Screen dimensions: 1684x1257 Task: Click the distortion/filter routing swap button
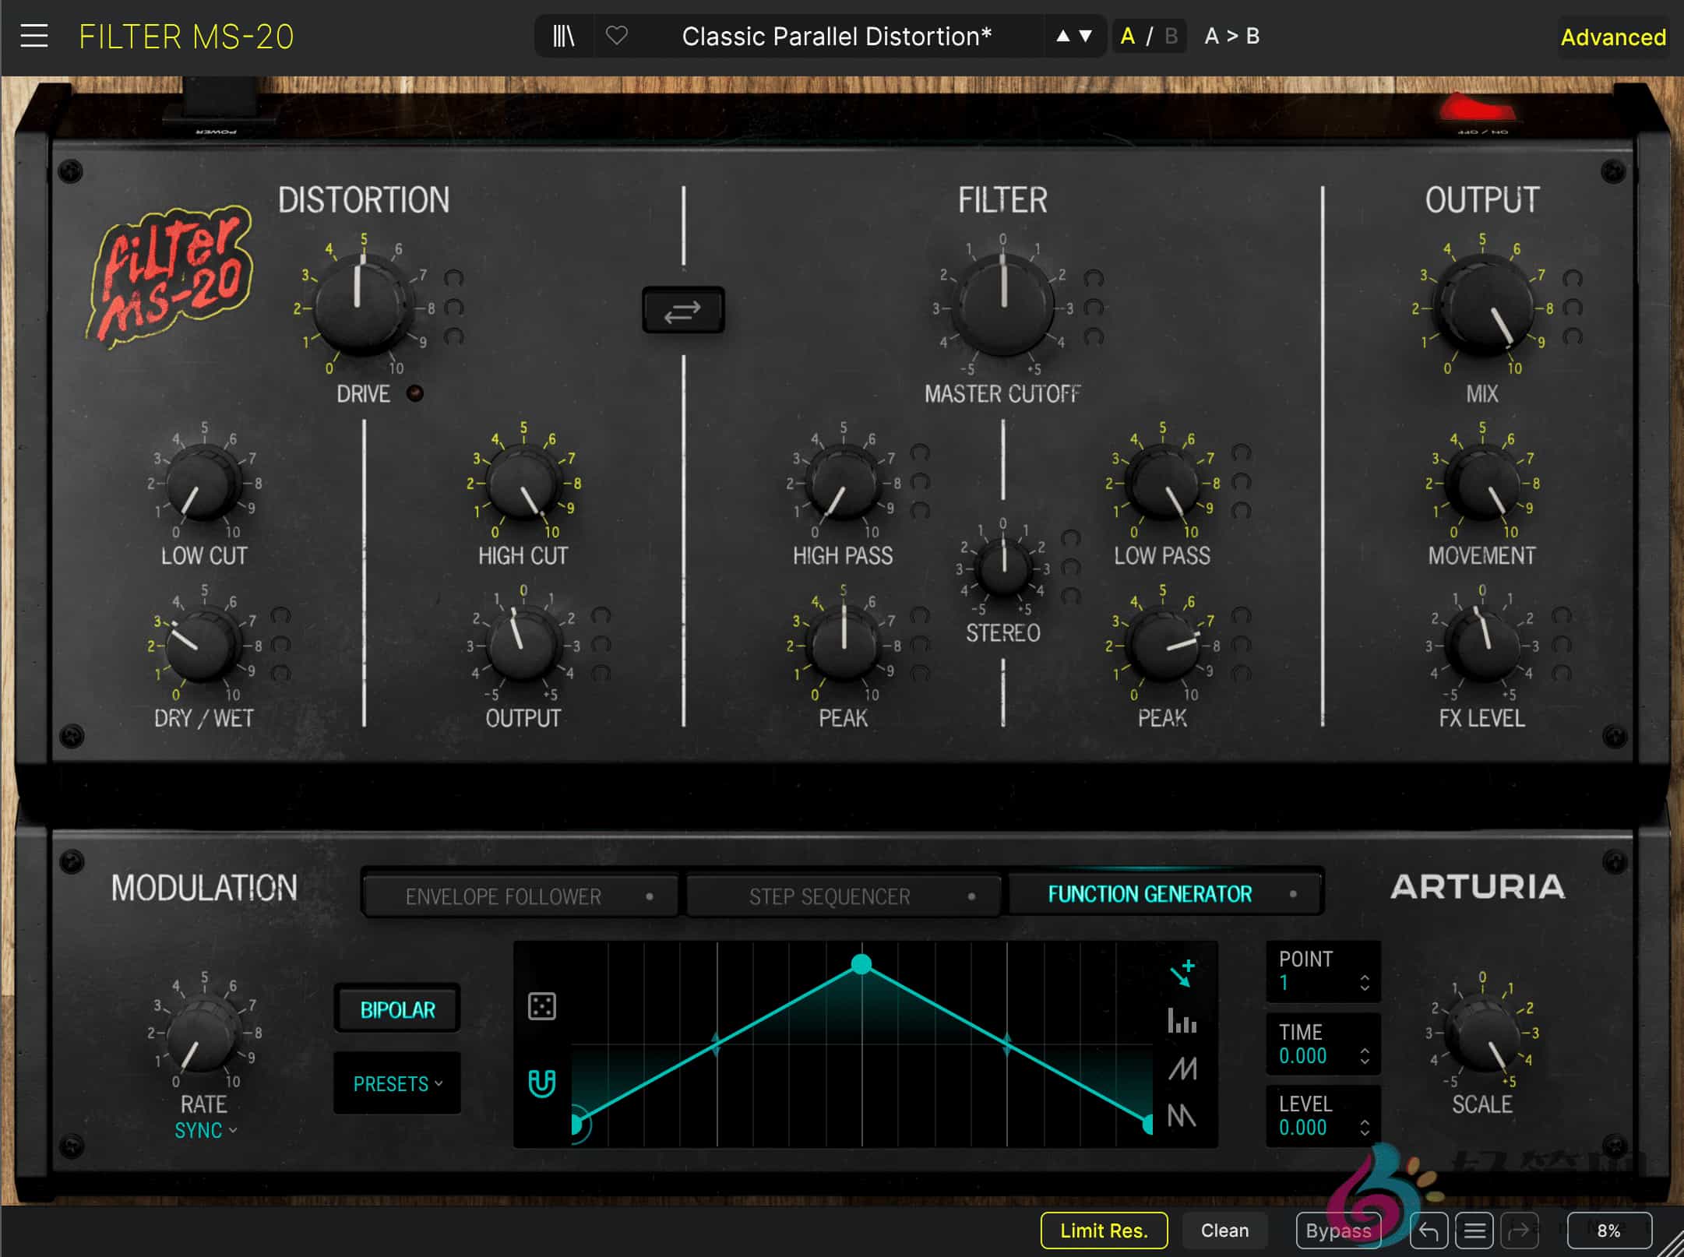[x=683, y=311]
